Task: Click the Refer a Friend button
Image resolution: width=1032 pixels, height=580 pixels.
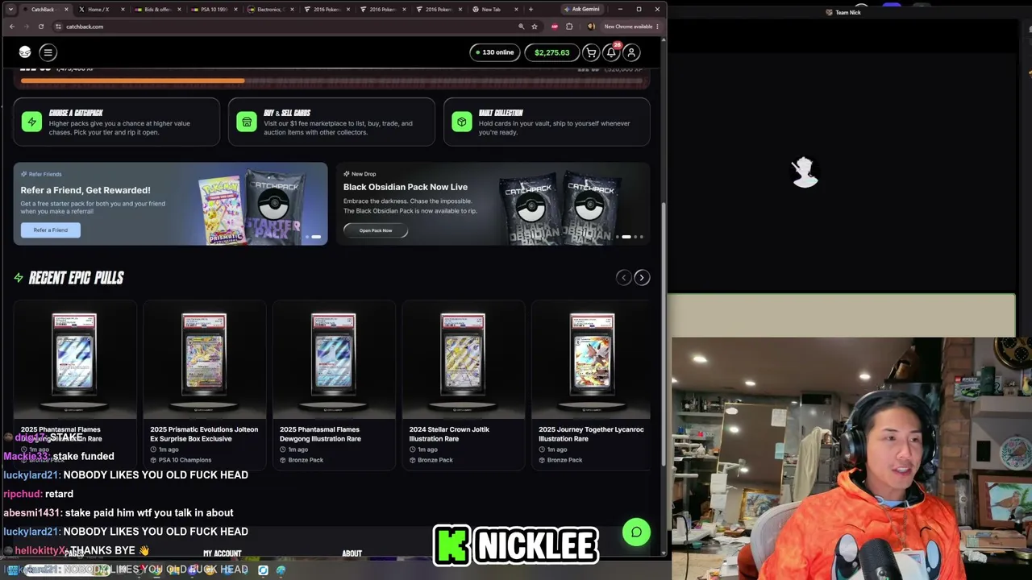Action: (51, 230)
